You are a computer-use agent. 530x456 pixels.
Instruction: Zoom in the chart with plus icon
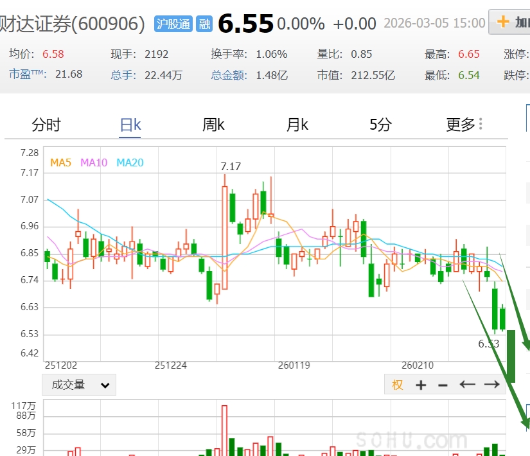pyautogui.click(x=421, y=385)
